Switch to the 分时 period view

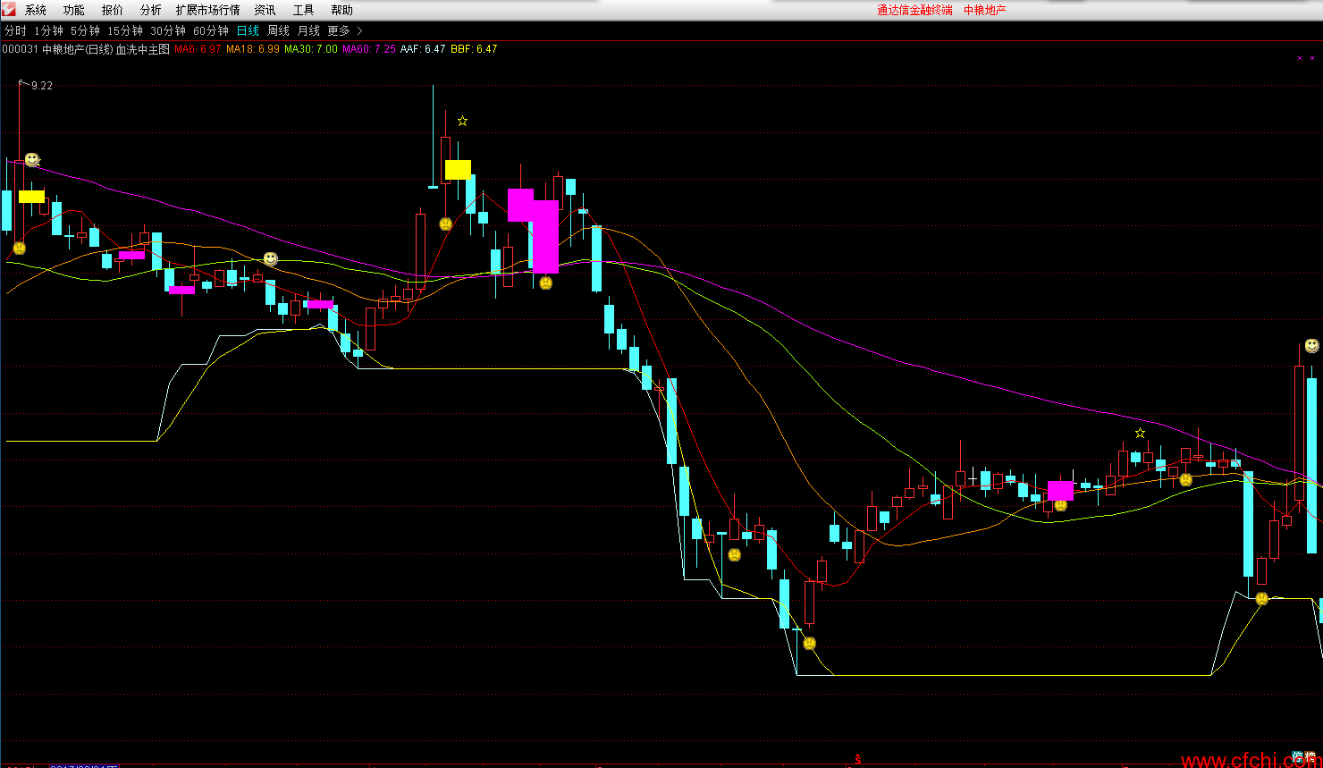(15, 31)
